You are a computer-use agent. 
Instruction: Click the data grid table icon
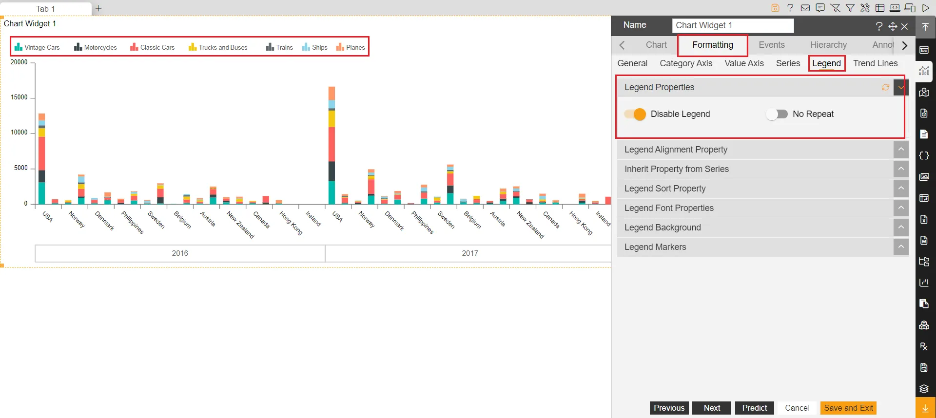pos(880,8)
